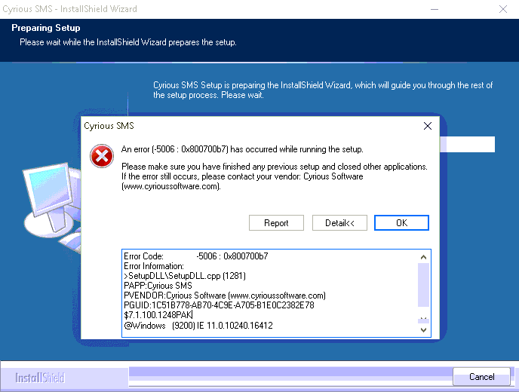This screenshot has height=392, width=519.
Task: Click the InstallShield logo
Action: point(40,378)
